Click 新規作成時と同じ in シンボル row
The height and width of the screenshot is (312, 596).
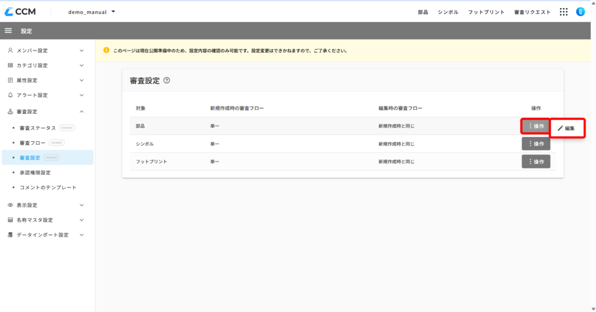(396, 144)
